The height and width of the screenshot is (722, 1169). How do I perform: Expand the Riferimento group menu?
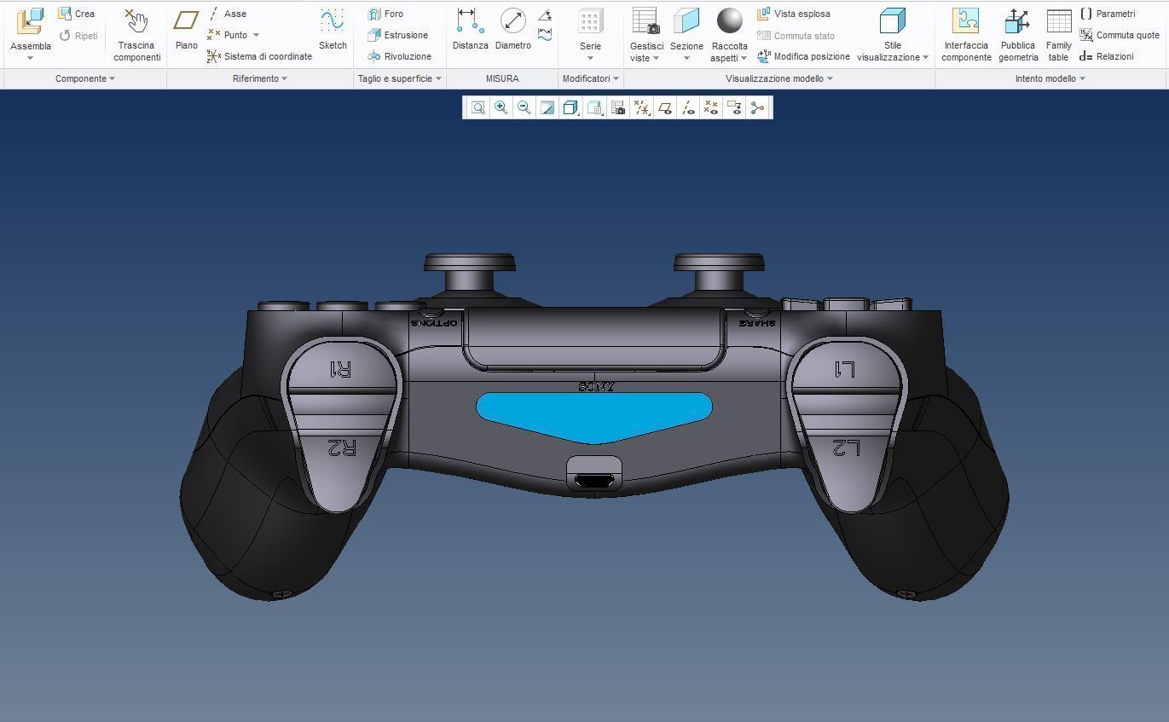pyautogui.click(x=259, y=78)
